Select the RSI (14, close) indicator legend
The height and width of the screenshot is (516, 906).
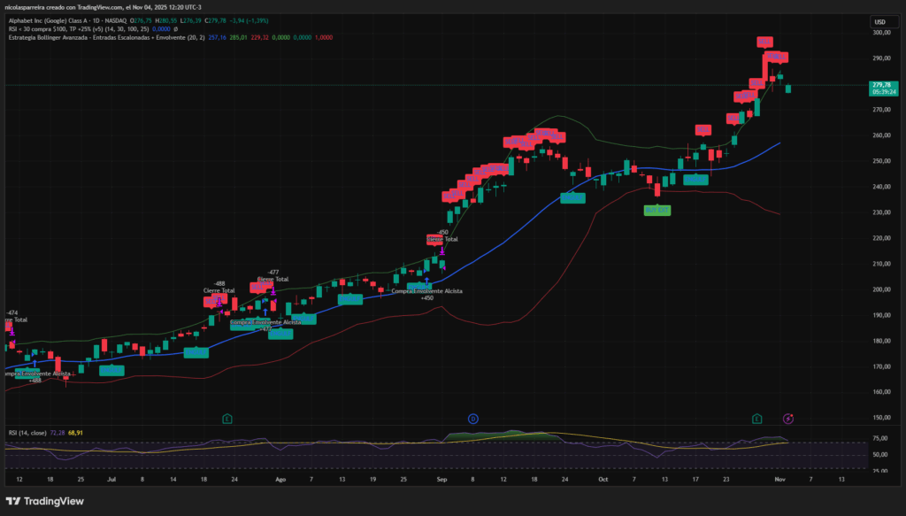[26, 432]
